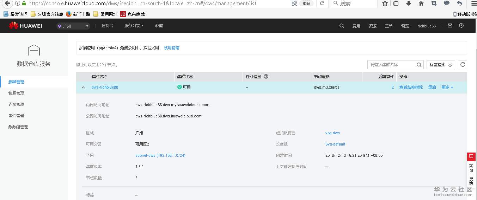477x200 pixels.
Task: Open the 新手上路 bookmark
Action: pos(78,14)
